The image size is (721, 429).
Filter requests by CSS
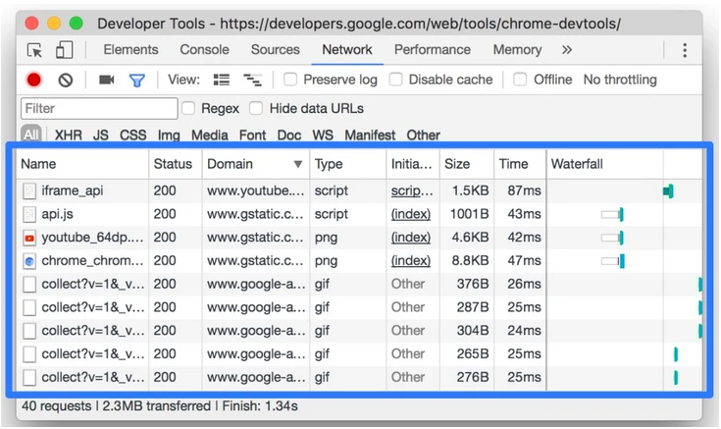pyautogui.click(x=132, y=134)
